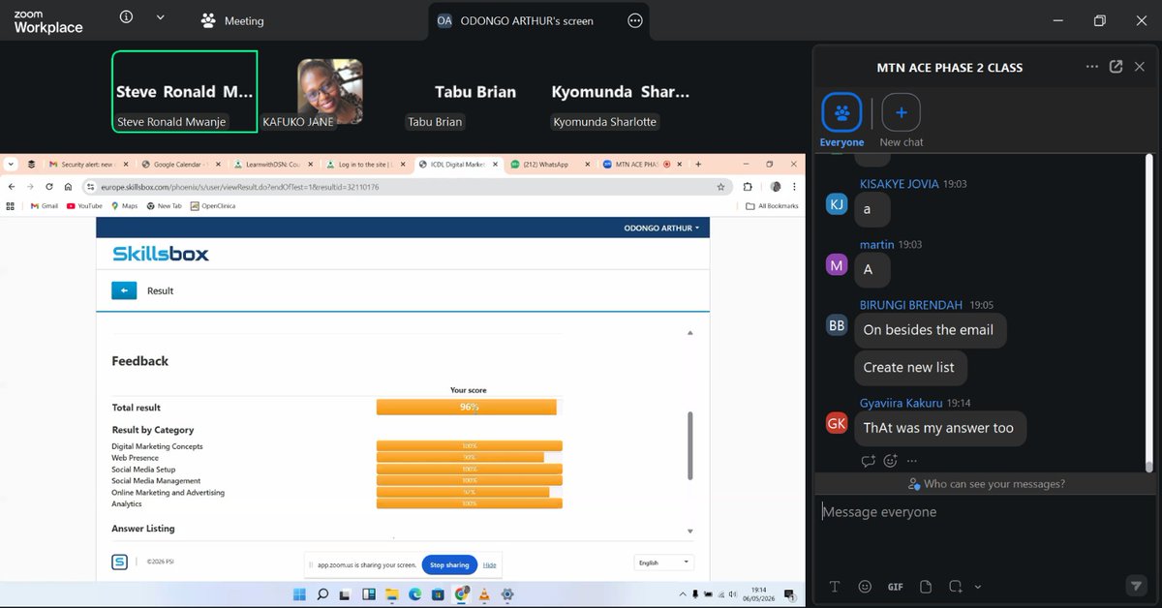Screen dimensions: 1162x608
Task: Expand the chevron dropdown beside meeting info
Action: [160, 18]
